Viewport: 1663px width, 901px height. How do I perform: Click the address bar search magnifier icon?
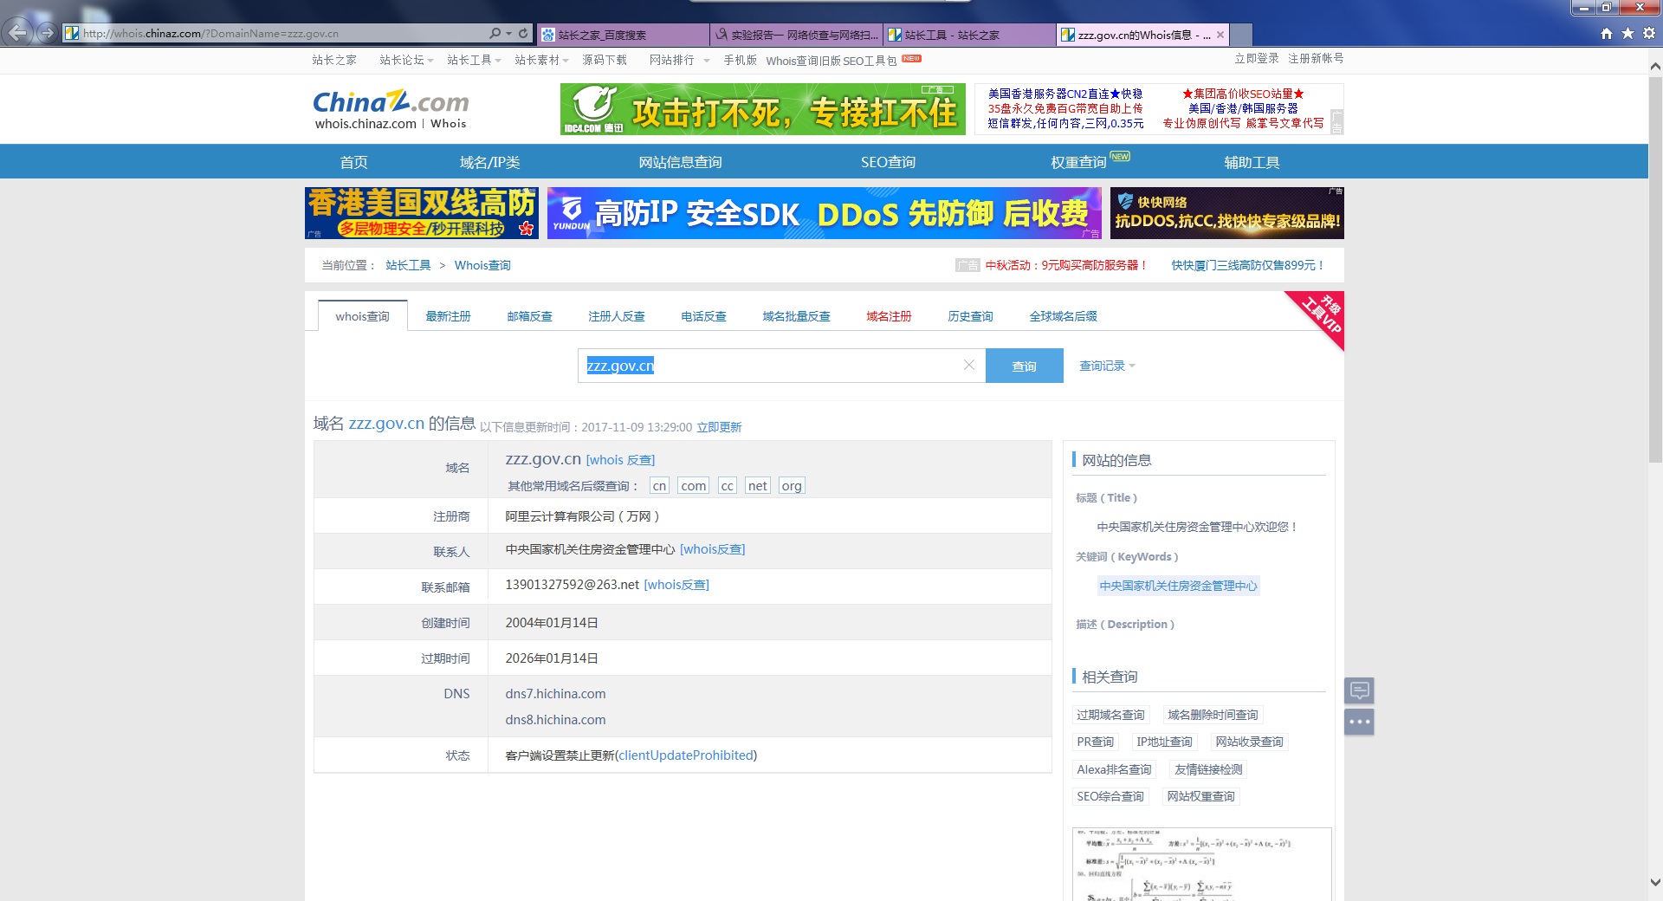click(x=495, y=33)
